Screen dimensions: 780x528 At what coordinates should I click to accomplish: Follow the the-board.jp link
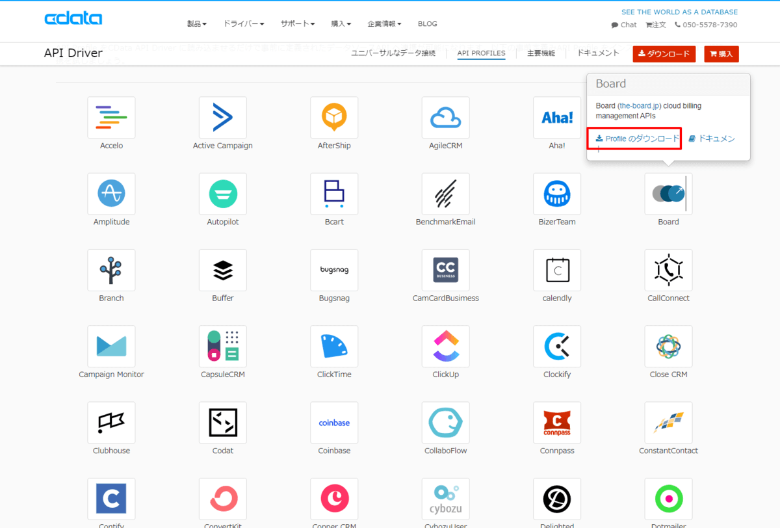tap(639, 105)
